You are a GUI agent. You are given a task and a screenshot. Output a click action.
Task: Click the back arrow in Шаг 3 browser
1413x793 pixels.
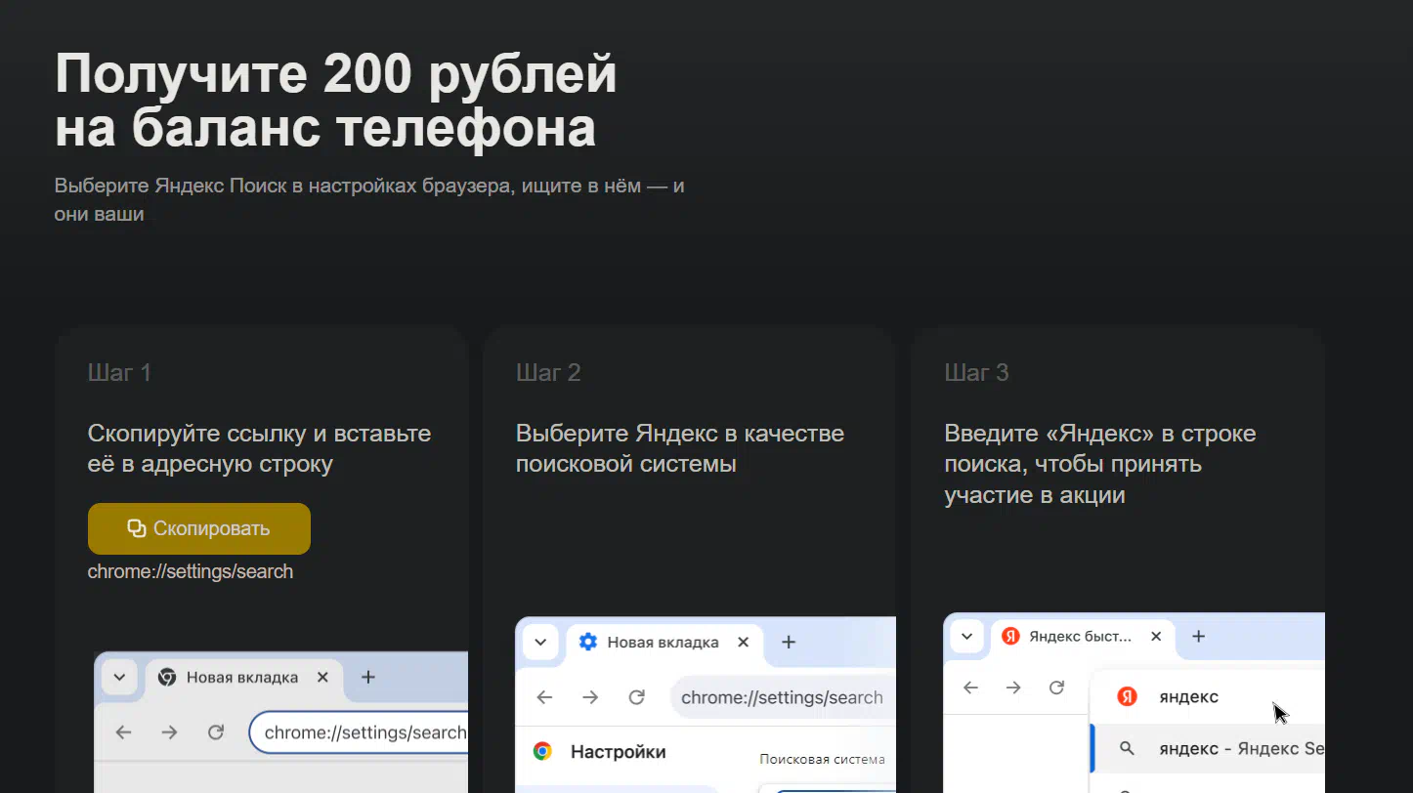point(970,688)
